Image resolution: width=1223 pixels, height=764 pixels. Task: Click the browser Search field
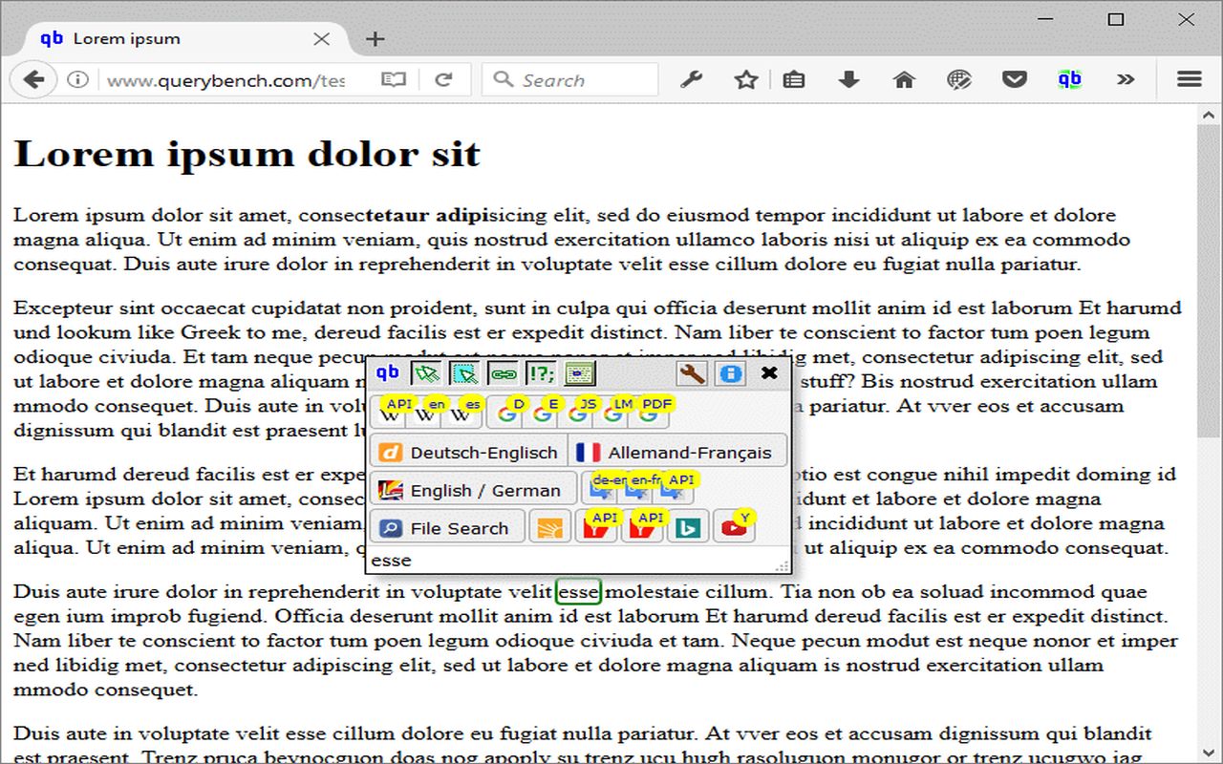(570, 80)
